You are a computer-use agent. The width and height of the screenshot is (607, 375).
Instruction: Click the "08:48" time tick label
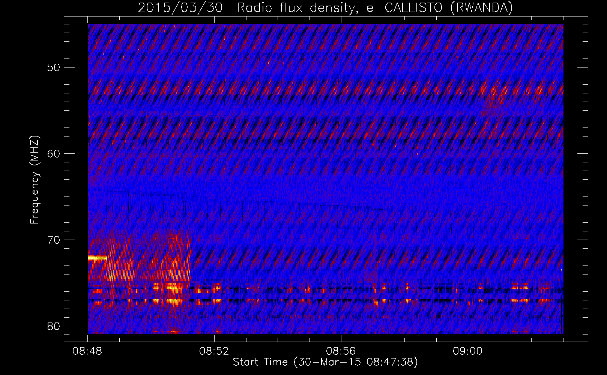tap(87, 351)
